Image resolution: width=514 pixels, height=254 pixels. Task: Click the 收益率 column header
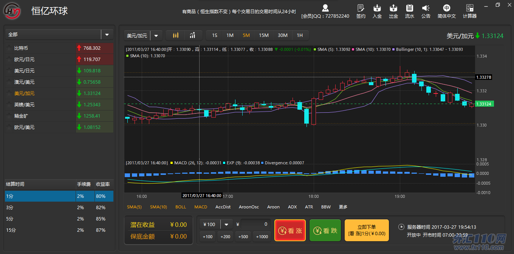click(x=103, y=184)
